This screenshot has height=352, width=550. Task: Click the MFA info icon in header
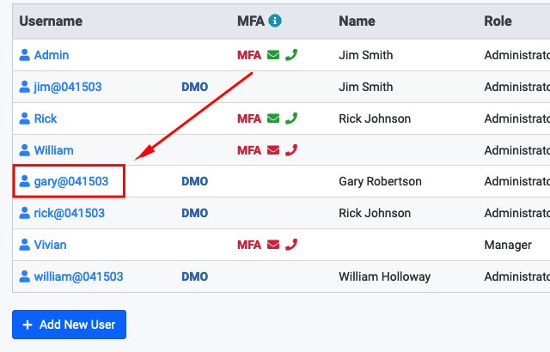pyautogui.click(x=275, y=21)
